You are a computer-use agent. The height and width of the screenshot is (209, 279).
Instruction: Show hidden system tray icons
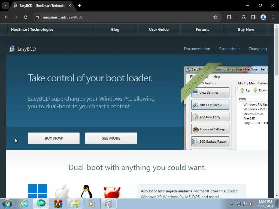point(232,204)
